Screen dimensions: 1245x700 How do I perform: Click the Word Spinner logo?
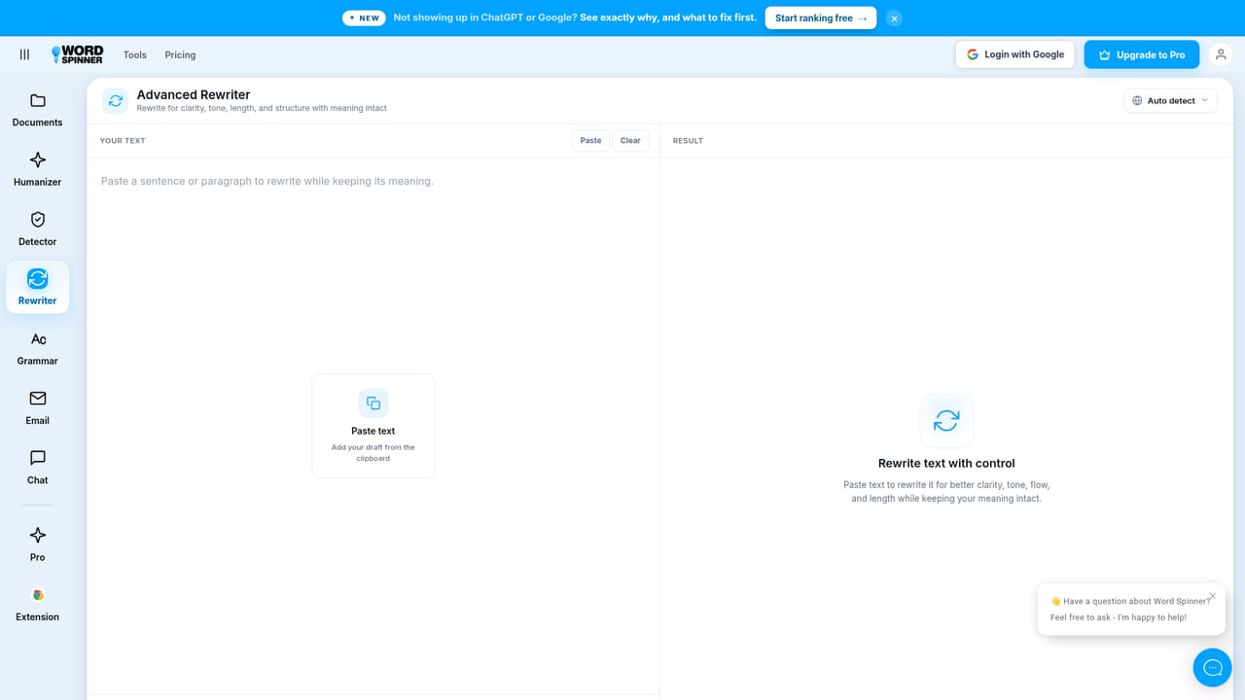pos(77,54)
